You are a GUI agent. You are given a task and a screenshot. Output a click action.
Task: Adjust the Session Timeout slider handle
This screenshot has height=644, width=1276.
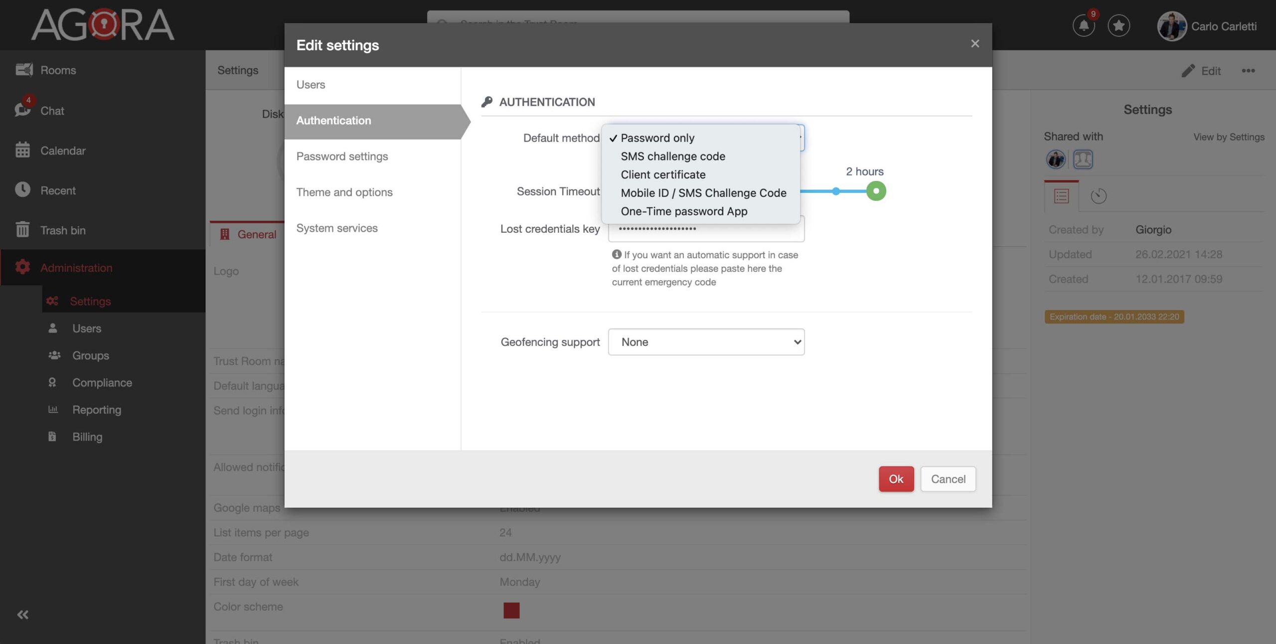click(x=876, y=190)
